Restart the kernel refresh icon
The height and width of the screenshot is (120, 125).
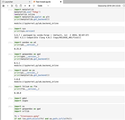[x=34, y=6]
